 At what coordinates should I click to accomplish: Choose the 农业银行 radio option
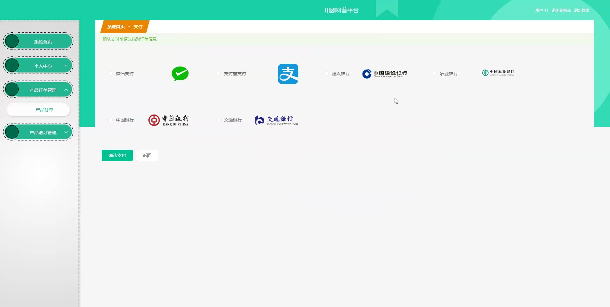435,74
